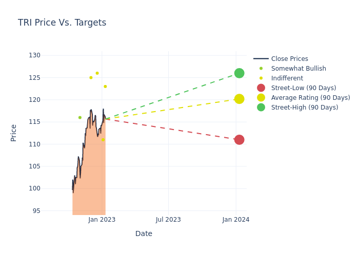Click the Jan 2023 x-axis label

click(102, 220)
